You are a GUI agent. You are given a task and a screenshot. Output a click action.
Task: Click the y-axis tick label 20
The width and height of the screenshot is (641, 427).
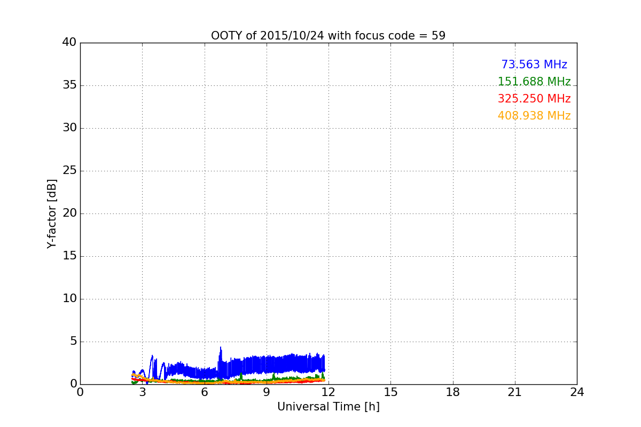point(69,213)
